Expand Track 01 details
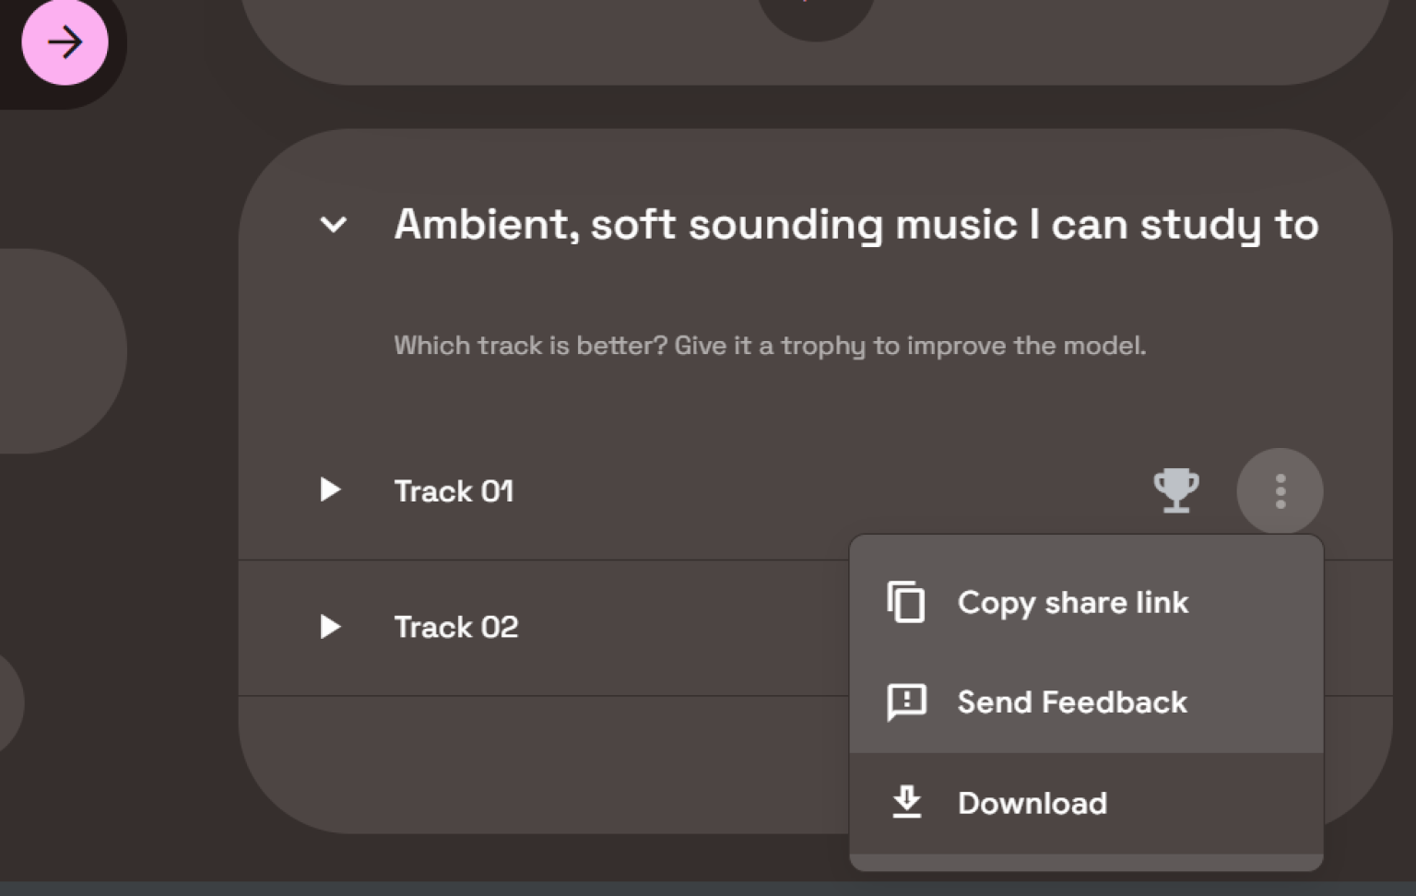This screenshot has width=1416, height=896. coord(329,490)
